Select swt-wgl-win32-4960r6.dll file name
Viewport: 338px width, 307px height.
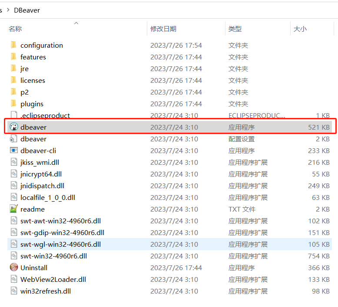coord(60,244)
